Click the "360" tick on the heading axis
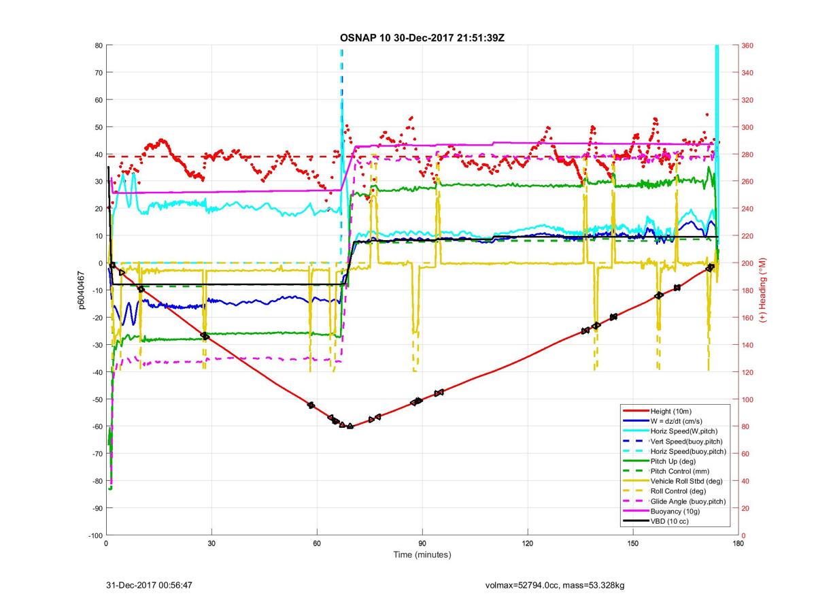This screenshot has height=602, width=816. (x=747, y=46)
